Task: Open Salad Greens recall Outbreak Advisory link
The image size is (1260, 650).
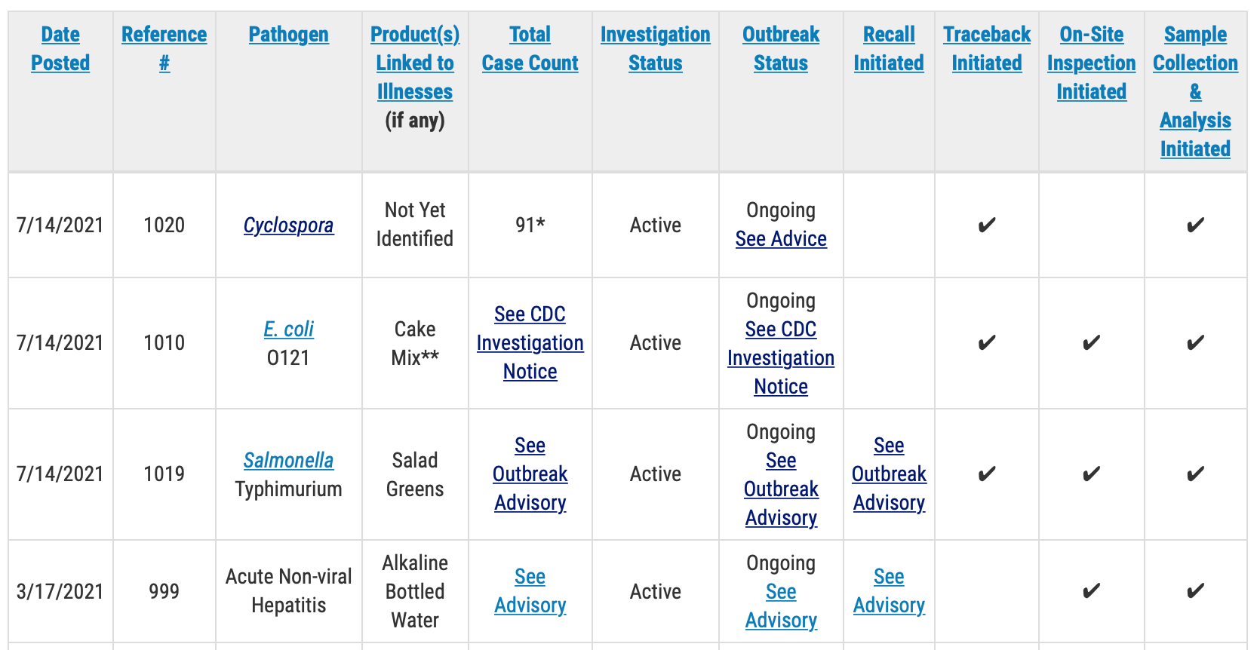Action: (889, 474)
